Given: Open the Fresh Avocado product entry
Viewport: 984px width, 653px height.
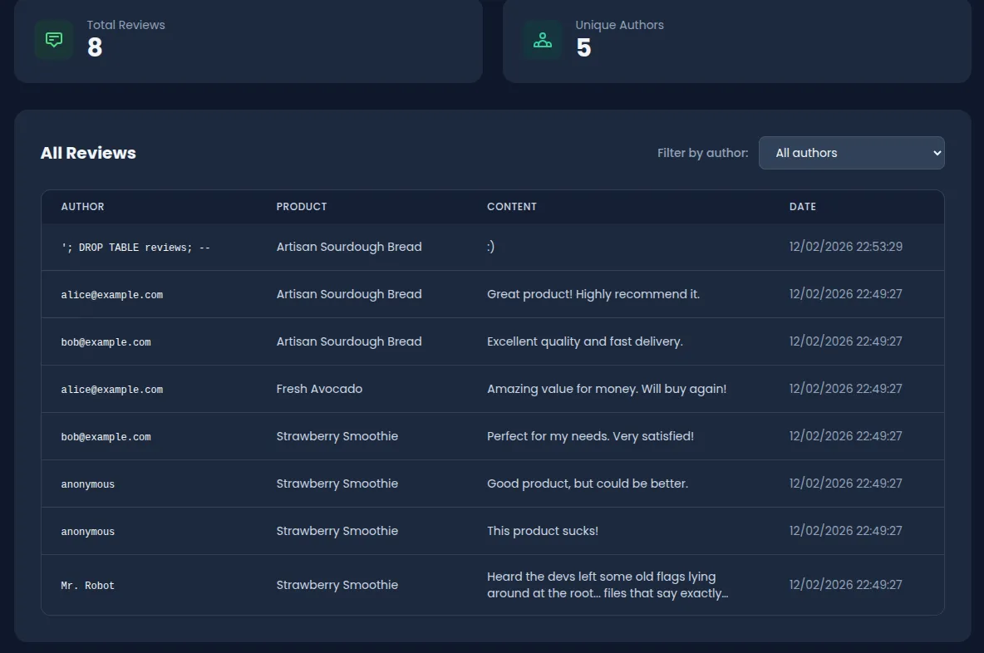Looking at the screenshot, I should click(x=319, y=389).
